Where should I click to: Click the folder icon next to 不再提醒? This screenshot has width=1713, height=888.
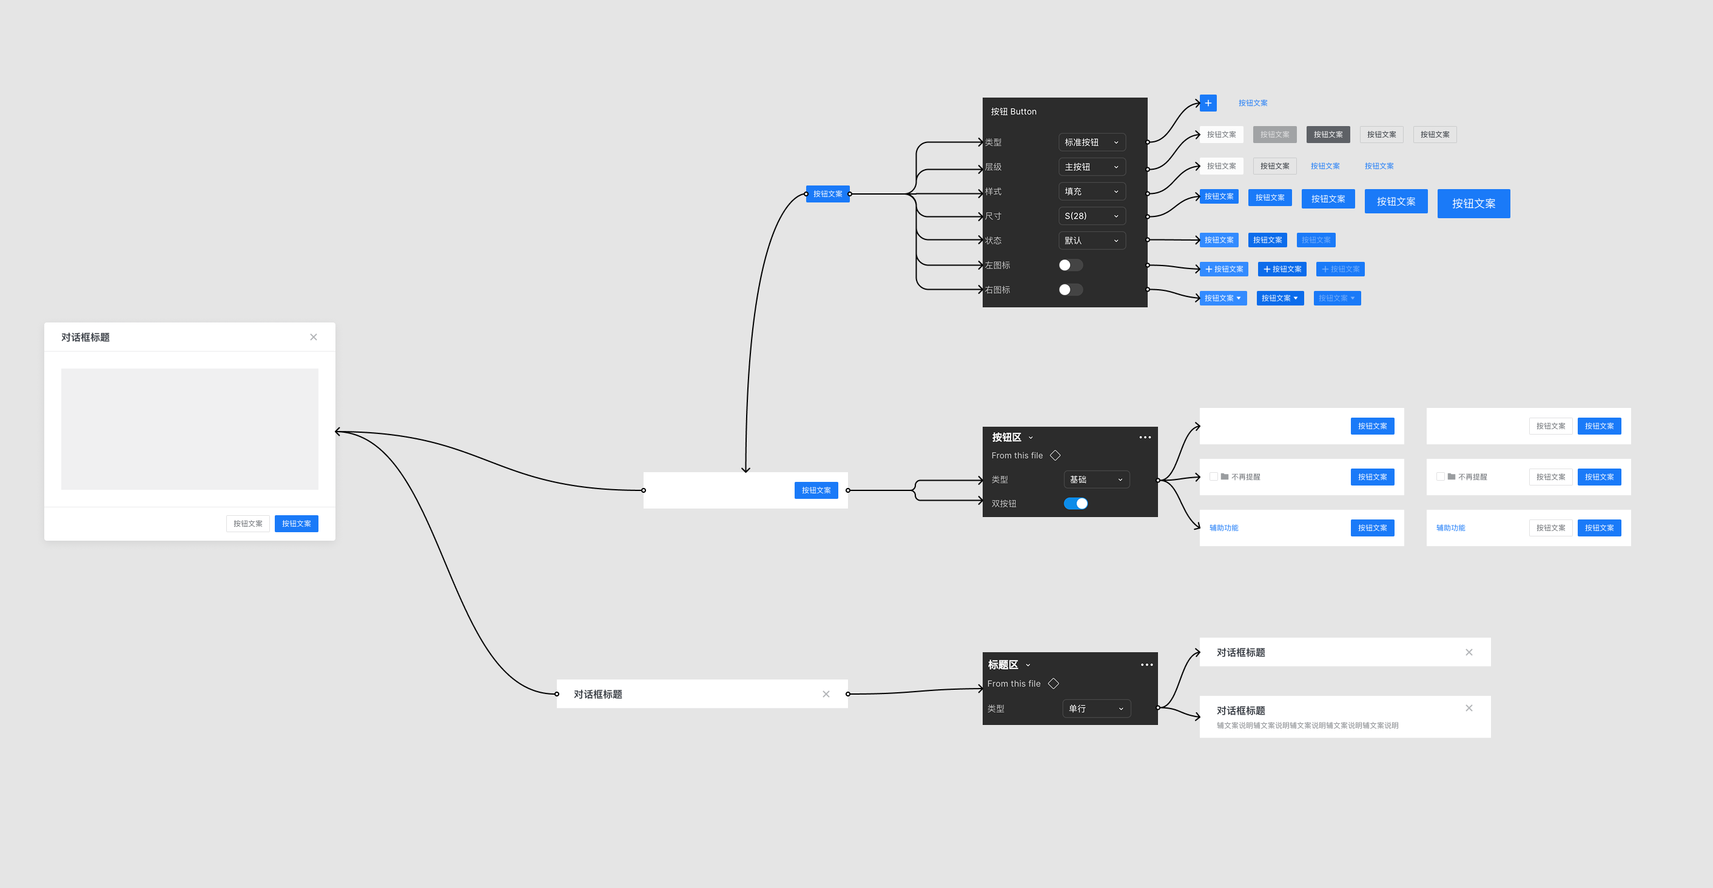[x=1224, y=476]
